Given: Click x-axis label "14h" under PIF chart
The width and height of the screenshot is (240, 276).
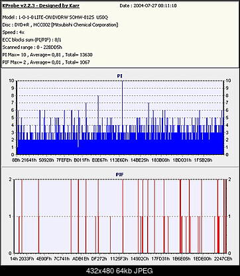Looking at the screenshot, I should click(14, 259).
